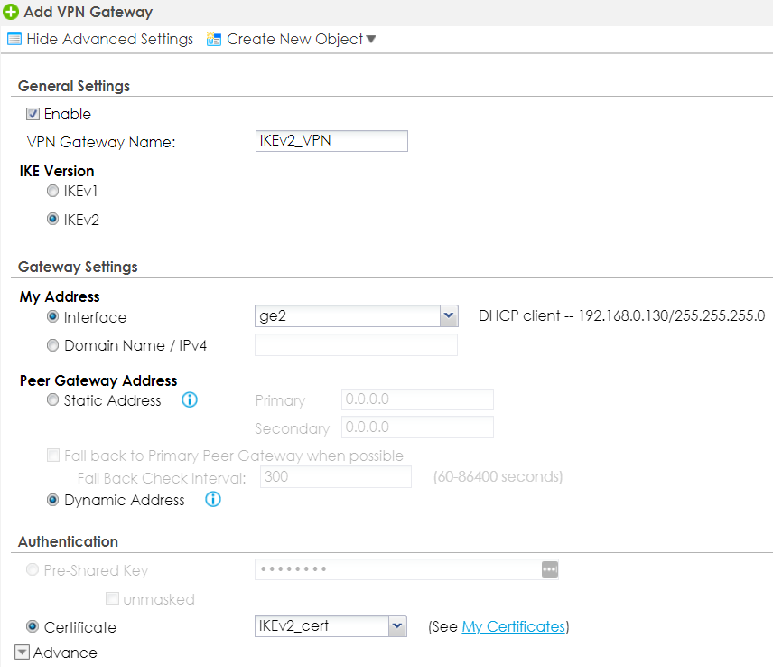The height and width of the screenshot is (667, 773).
Task: Toggle the unmasked checkbox
Action: (x=112, y=598)
